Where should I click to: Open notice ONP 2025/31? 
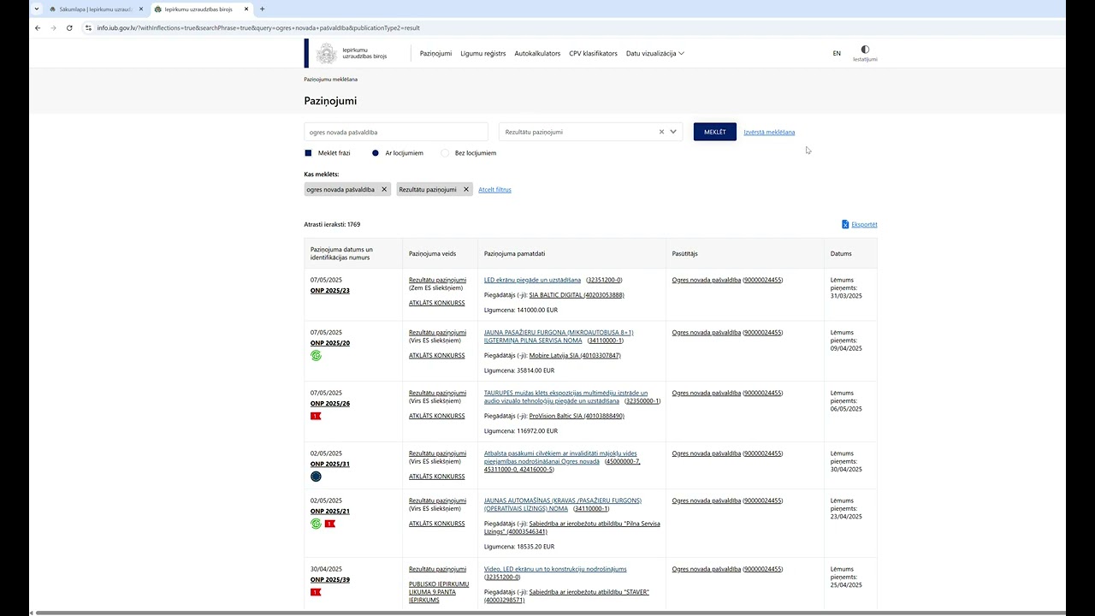pyautogui.click(x=330, y=464)
